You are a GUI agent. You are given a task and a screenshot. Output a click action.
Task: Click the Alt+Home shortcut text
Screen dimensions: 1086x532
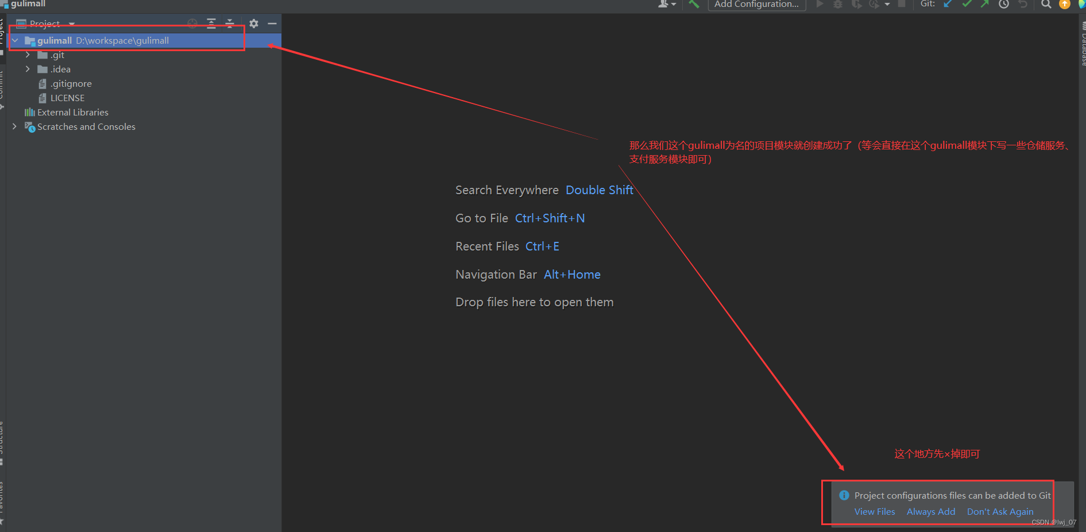click(x=572, y=275)
